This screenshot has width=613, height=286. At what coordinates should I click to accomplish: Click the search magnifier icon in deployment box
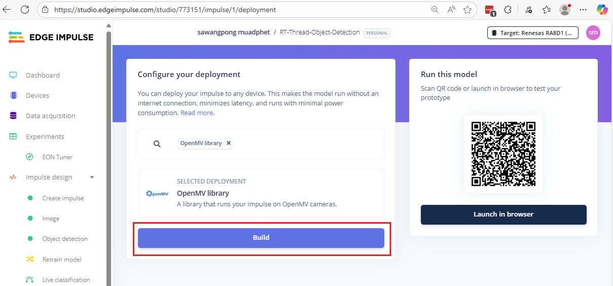click(157, 144)
